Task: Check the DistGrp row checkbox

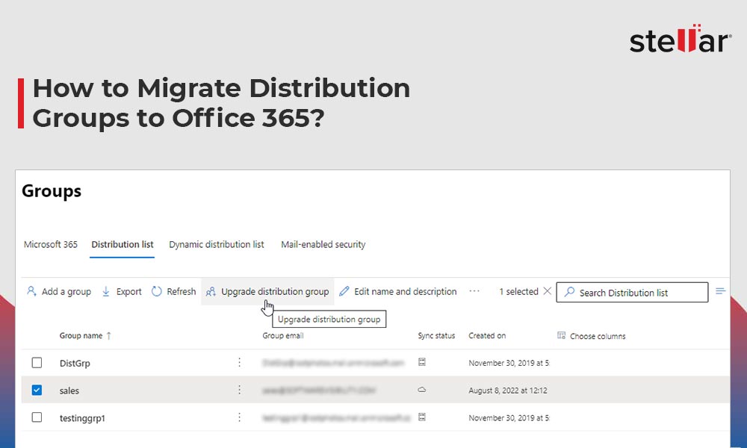Action: (x=37, y=363)
